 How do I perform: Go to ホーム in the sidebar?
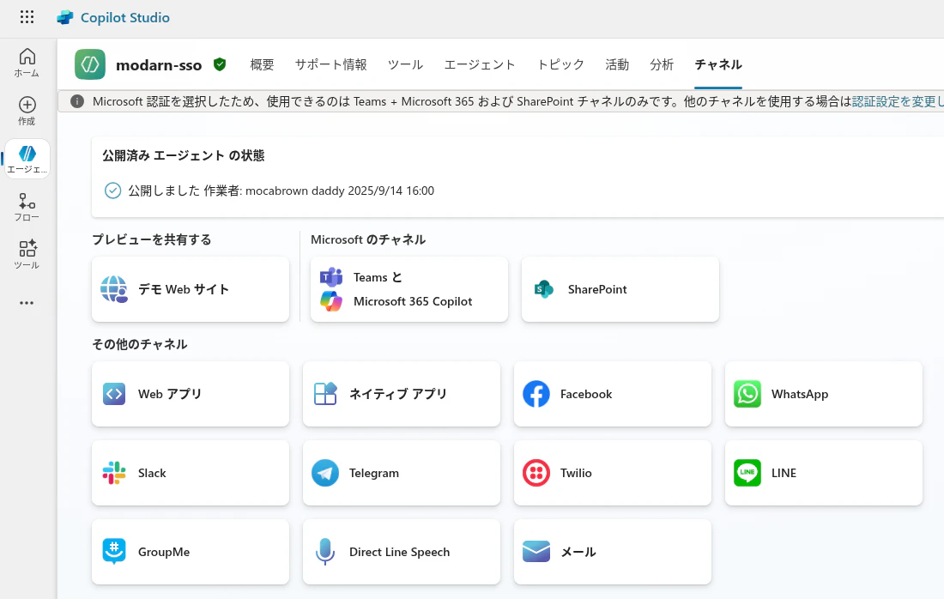pyautogui.click(x=27, y=63)
